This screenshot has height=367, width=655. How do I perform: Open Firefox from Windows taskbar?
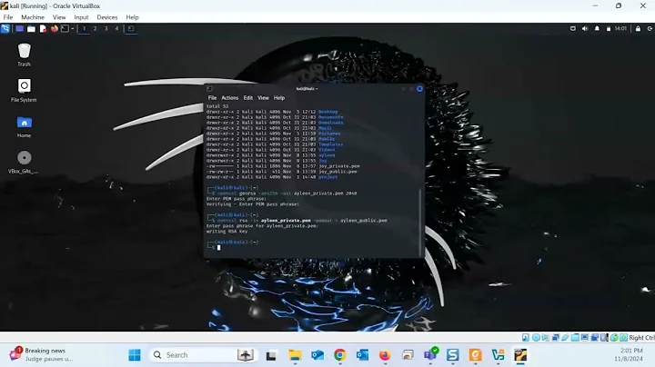coord(385,355)
